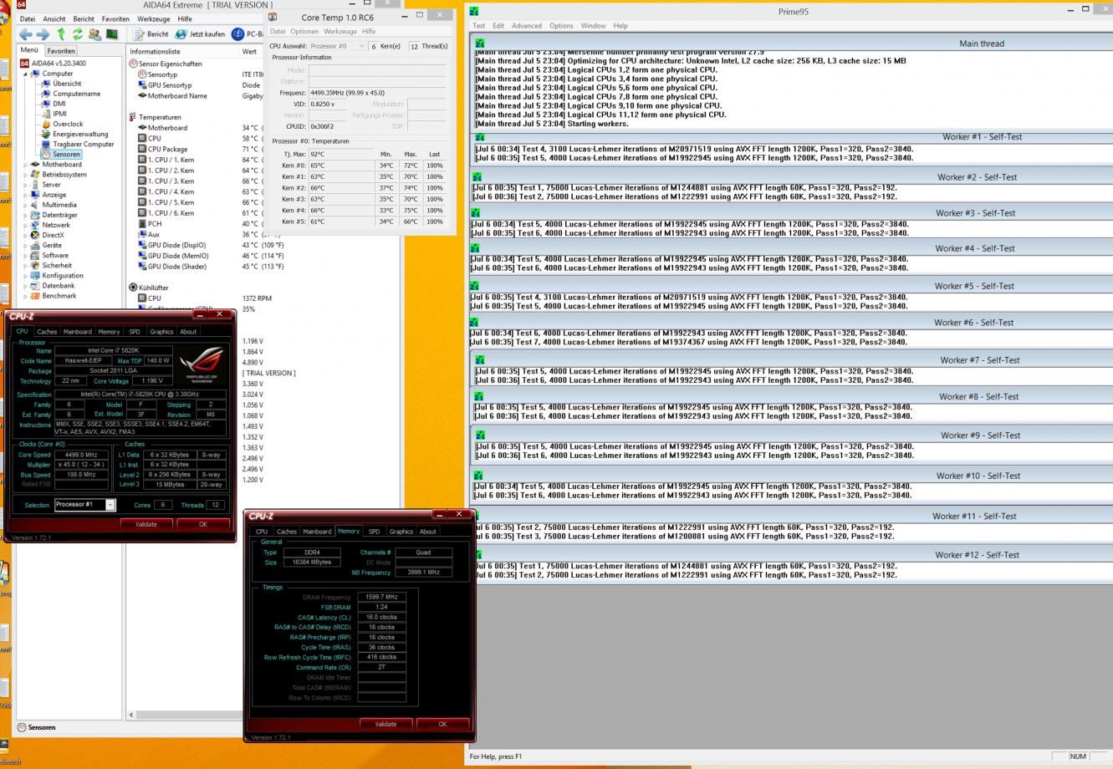Expand the Server tree node
Image resolution: width=1113 pixels, height=769 pixels.
pyautogui.click(x=24, y=185)
